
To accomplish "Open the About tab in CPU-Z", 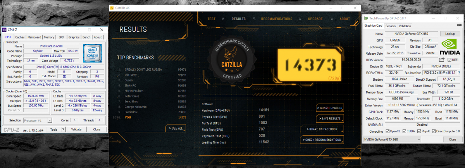I will pos(98,37).
